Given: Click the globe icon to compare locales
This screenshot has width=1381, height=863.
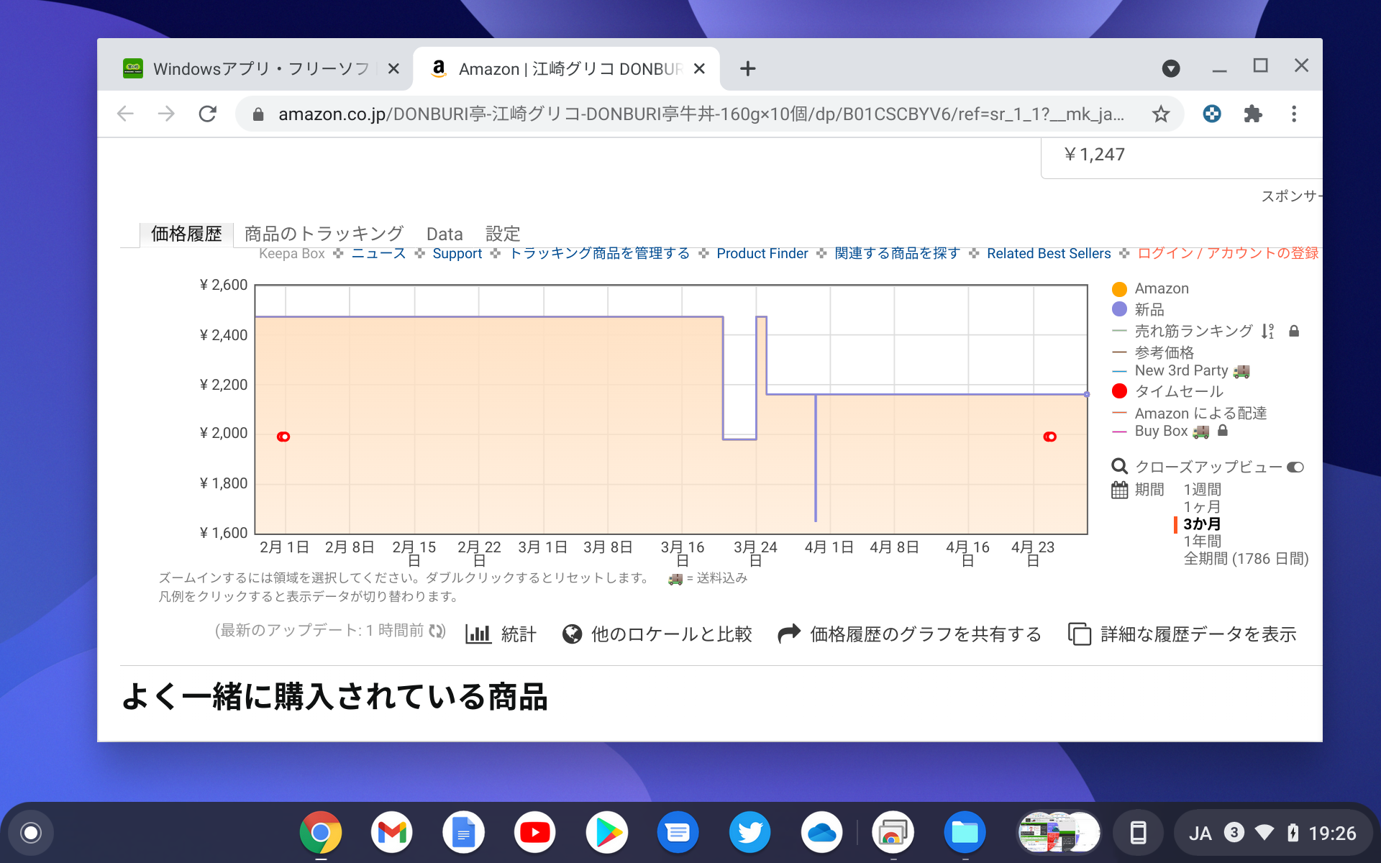Looking at the screenshot, I should tap(570, 634).
